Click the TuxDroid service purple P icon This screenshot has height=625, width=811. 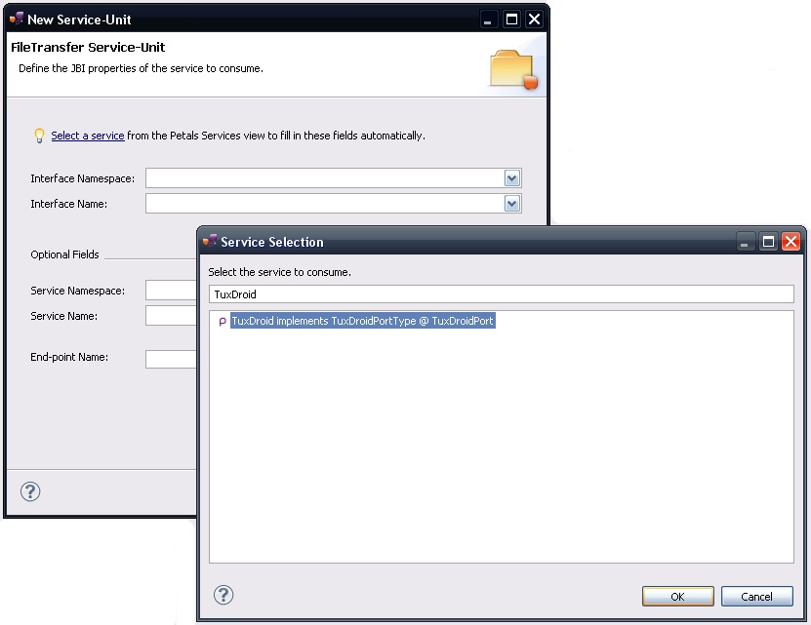coord(222,322)
